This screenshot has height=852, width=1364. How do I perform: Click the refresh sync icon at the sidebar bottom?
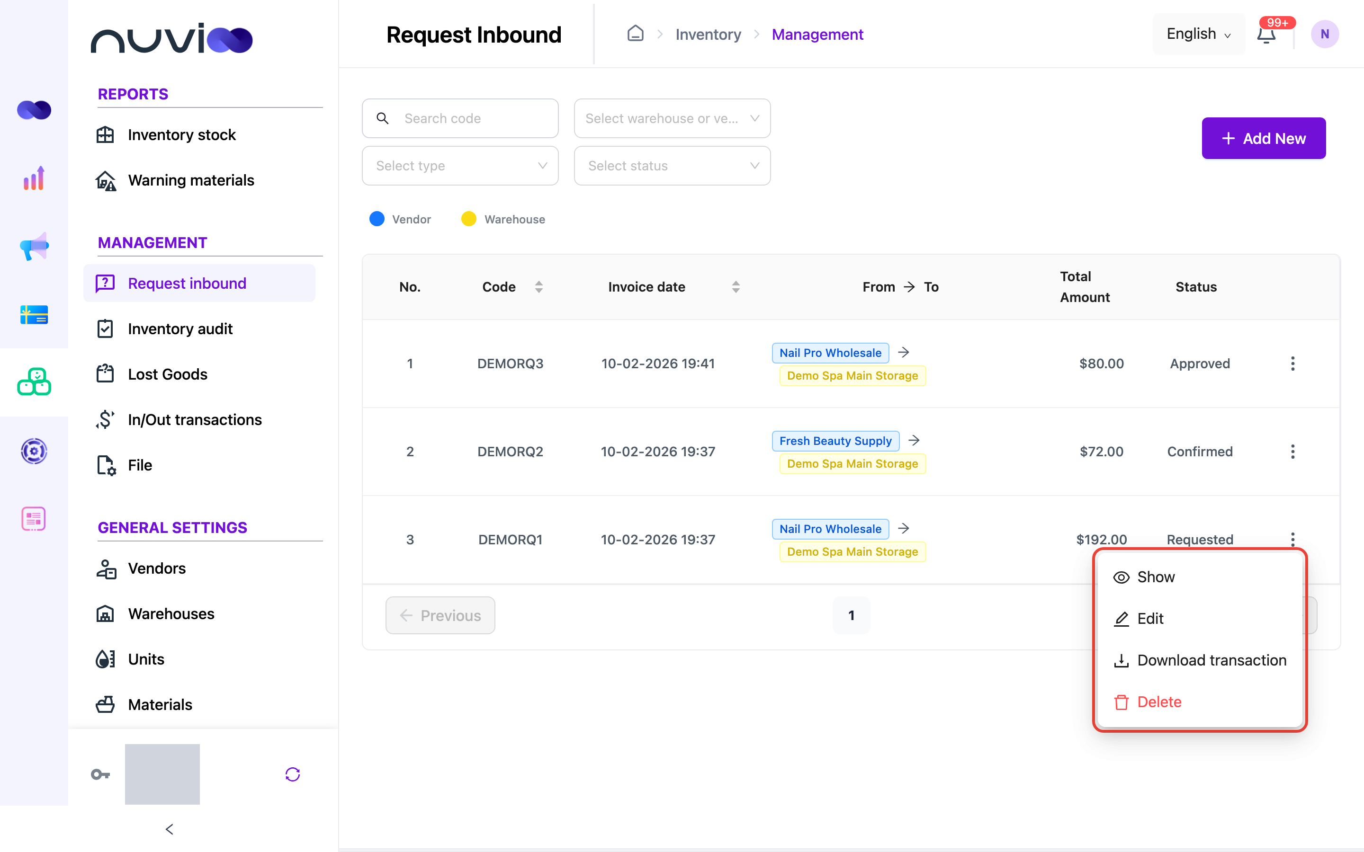293,774
